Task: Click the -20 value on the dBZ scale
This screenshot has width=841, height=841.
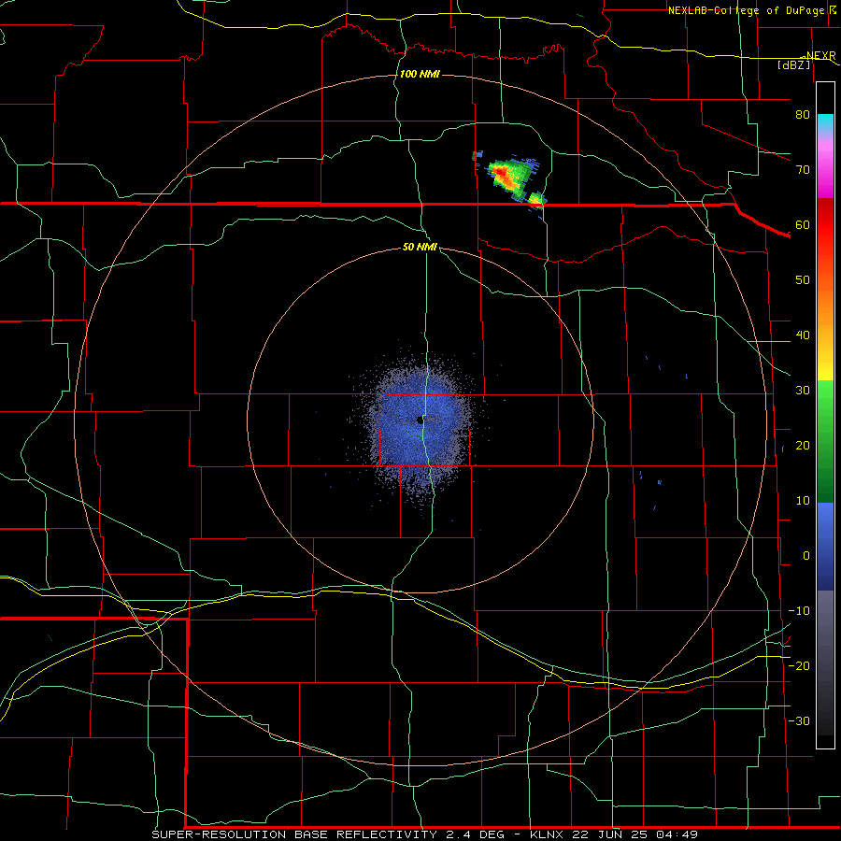Action: pos(799,665)
